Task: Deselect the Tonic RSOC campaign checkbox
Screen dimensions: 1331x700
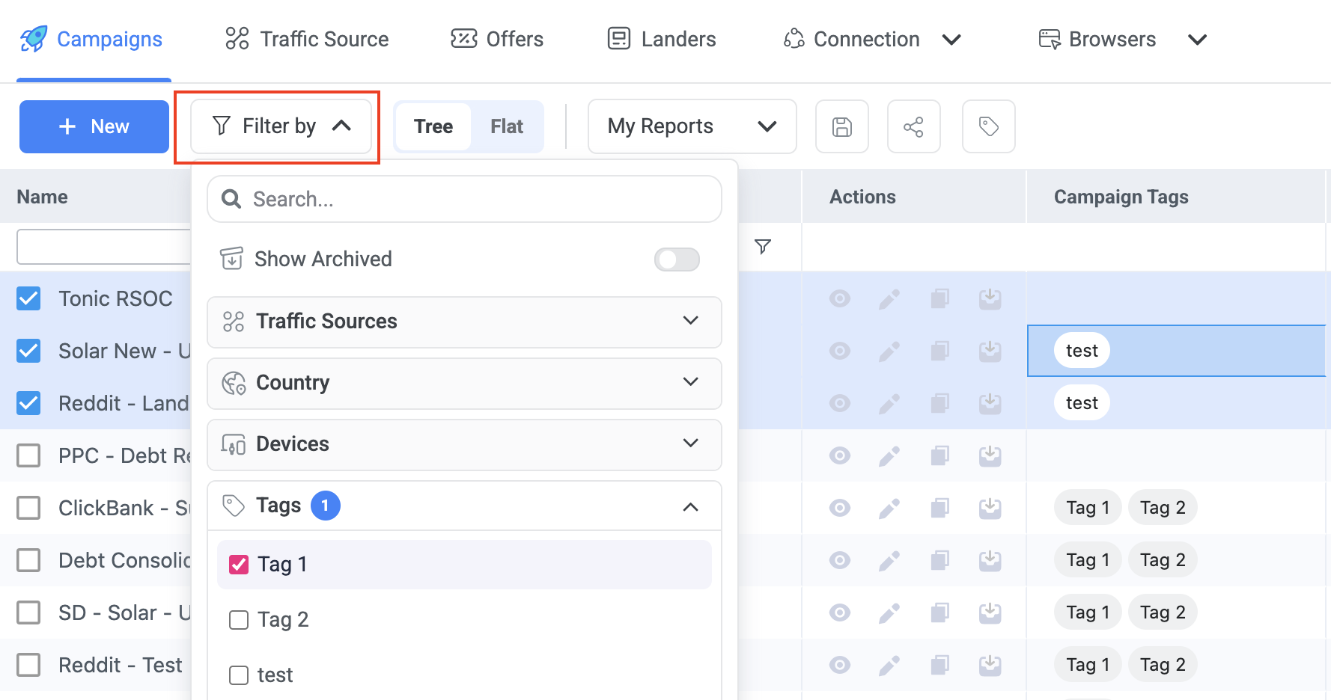Action: point(28,298)
